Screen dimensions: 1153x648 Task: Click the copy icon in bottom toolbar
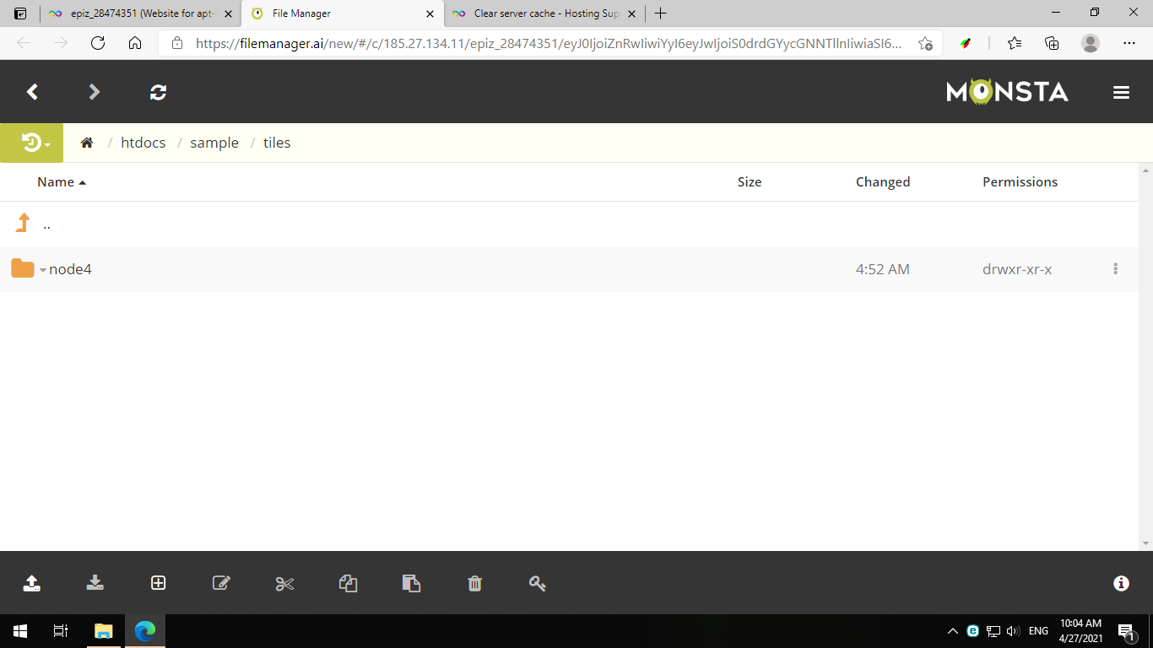pyautogui.click(x=348, y=583)
